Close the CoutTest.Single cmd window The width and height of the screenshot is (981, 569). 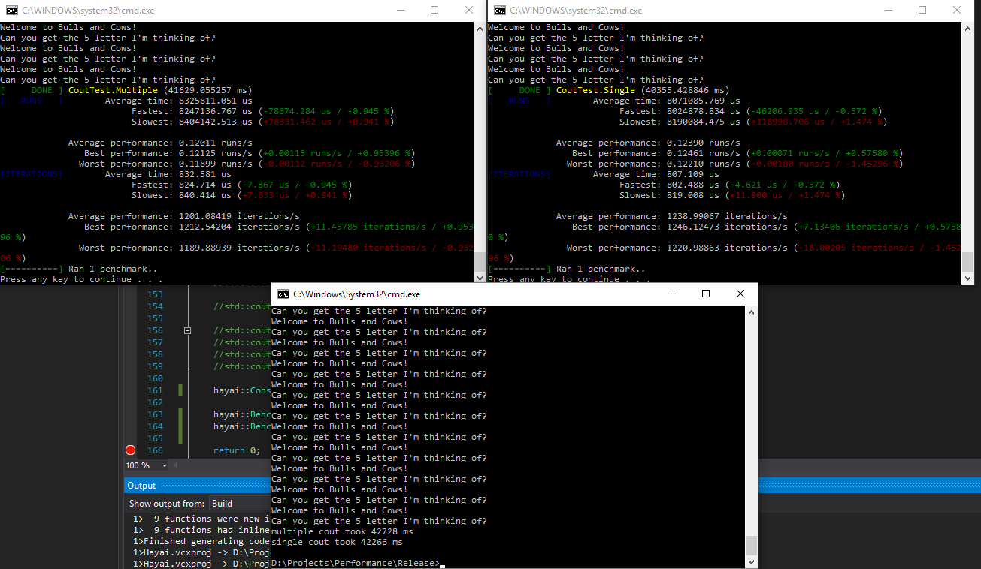coord(957,11)
